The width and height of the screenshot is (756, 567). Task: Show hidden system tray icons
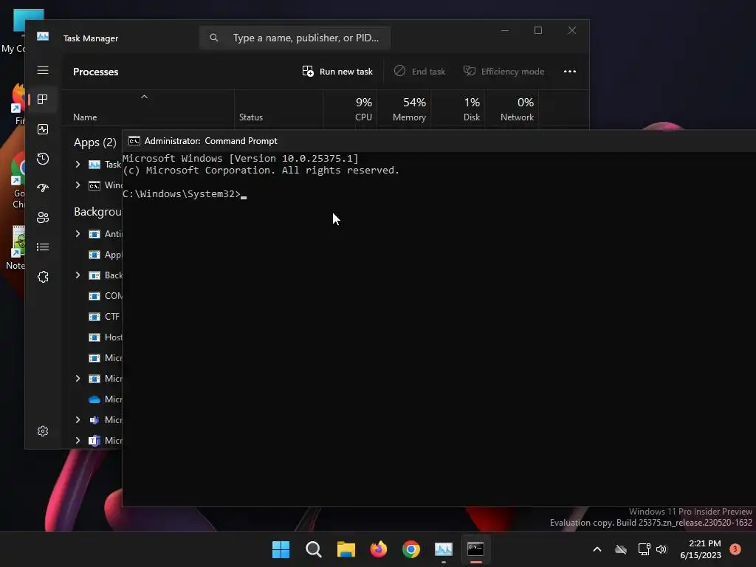[597, 549]
